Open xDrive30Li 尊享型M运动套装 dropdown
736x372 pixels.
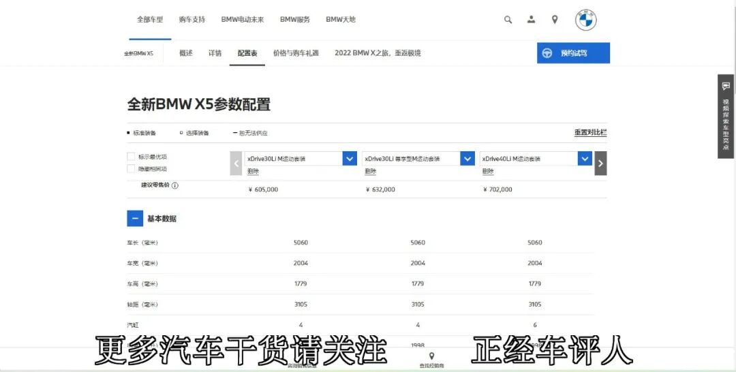(x=467, y=159)
